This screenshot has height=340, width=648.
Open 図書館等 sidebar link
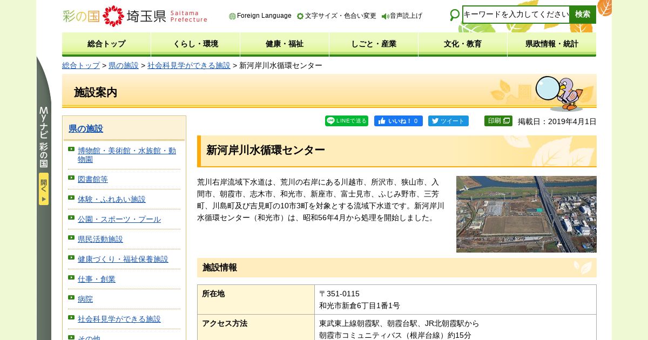(x=93, y=179)
